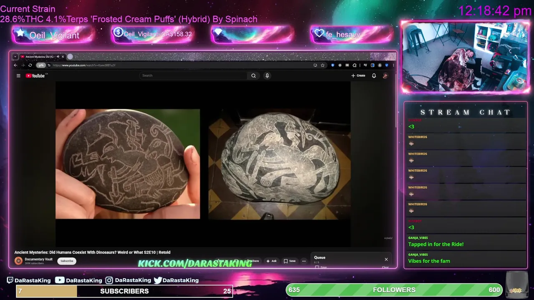Viewport: 534px width, 300px height.
Task: Click the Oeil_Vigilant star banner
Action: click(53, 35)
